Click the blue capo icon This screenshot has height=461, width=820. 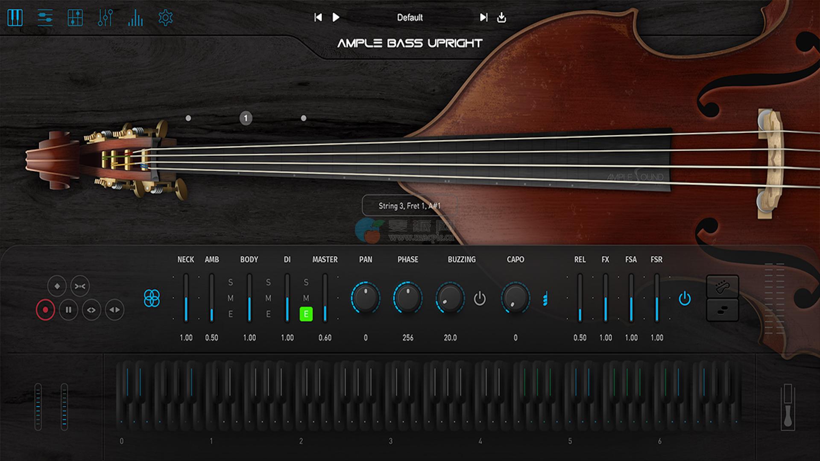(545, 299)
